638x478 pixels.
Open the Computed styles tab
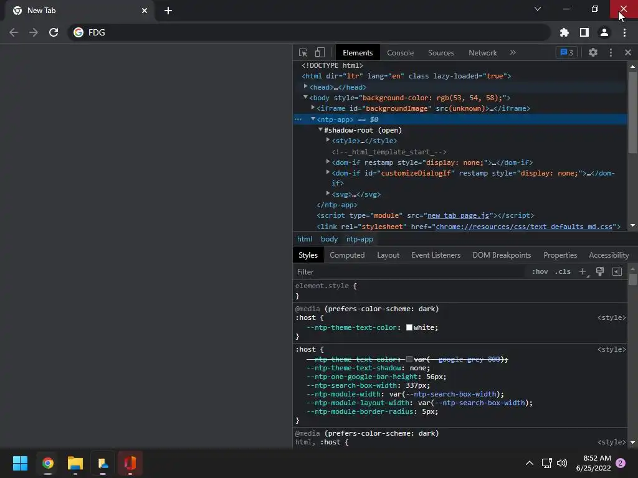(346, 255)
